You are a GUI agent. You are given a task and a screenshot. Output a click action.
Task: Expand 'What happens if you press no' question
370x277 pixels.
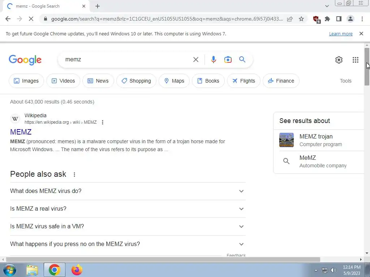point(128,244)
